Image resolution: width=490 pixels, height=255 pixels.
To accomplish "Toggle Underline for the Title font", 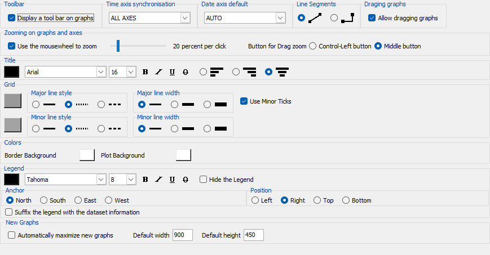I will [172, 72].
